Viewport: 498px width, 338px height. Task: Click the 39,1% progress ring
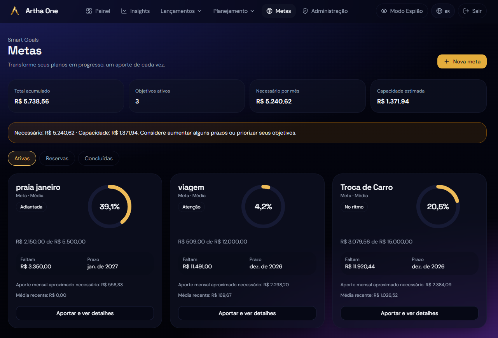tap(110, 207)
